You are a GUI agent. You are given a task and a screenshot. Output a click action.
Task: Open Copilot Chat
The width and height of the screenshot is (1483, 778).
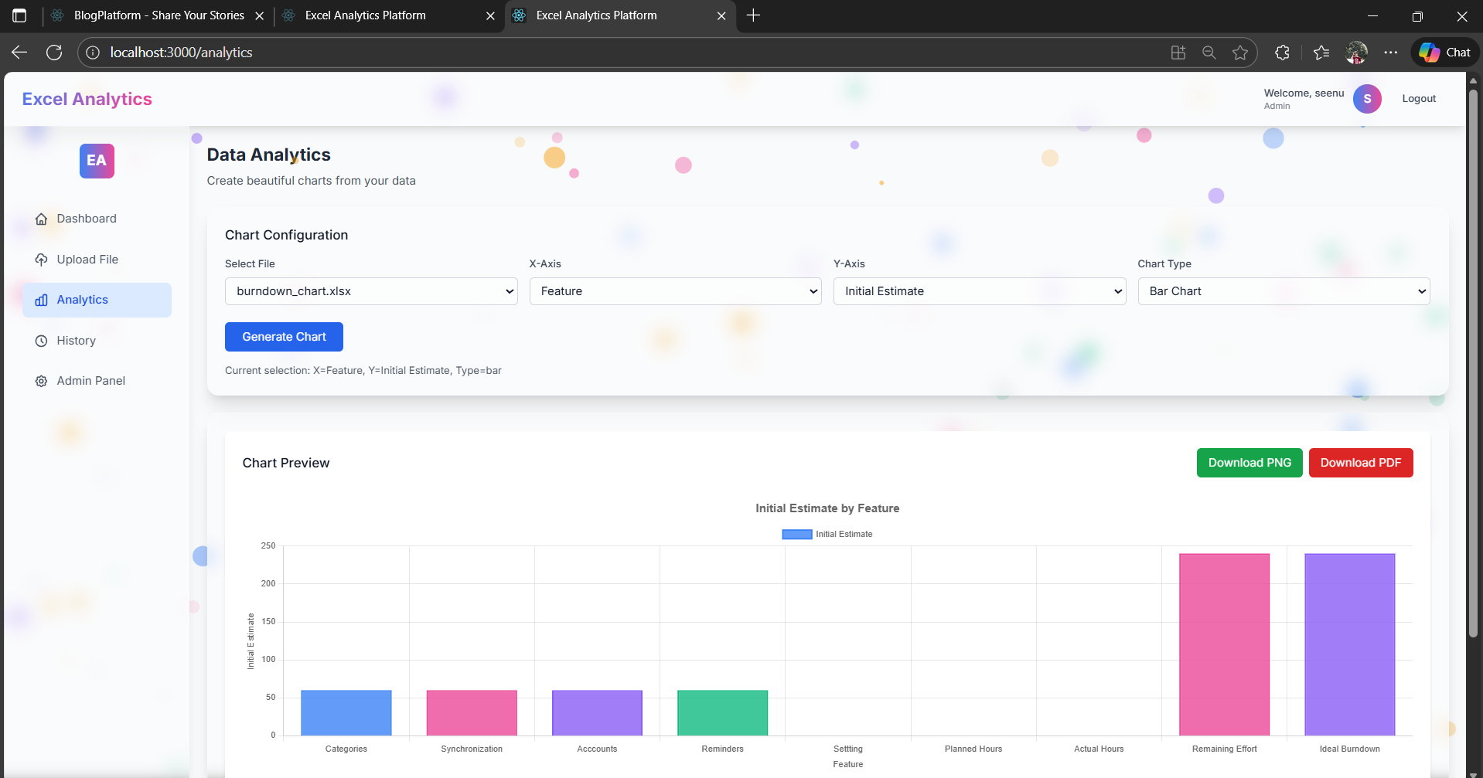point(1445,53)
